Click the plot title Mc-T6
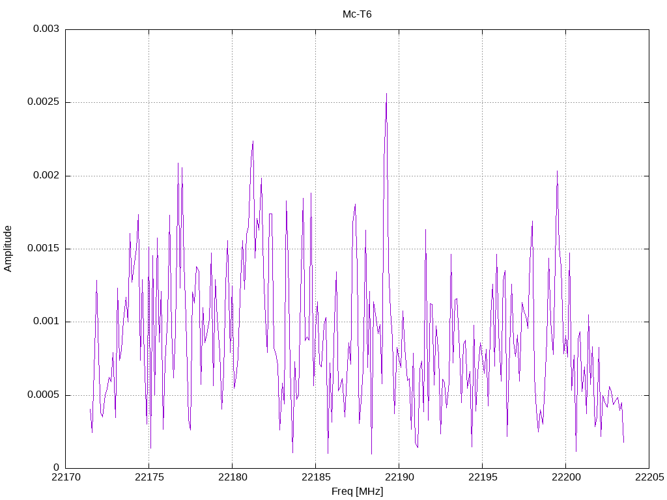 coord(357,14)
